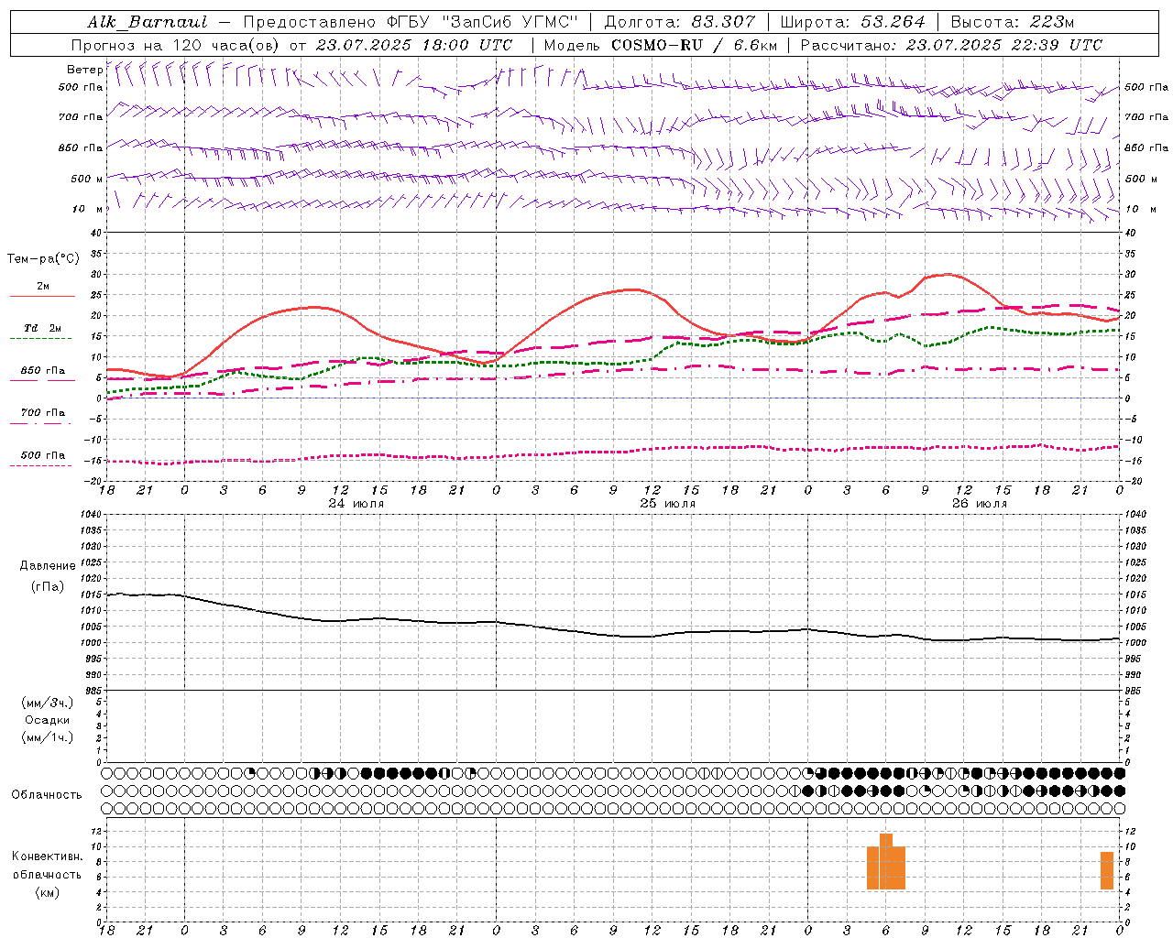Viewport: 1173px width, 938px height.
Task: Click the '(гПа)' pressure unit label
Action: point(48,587)
